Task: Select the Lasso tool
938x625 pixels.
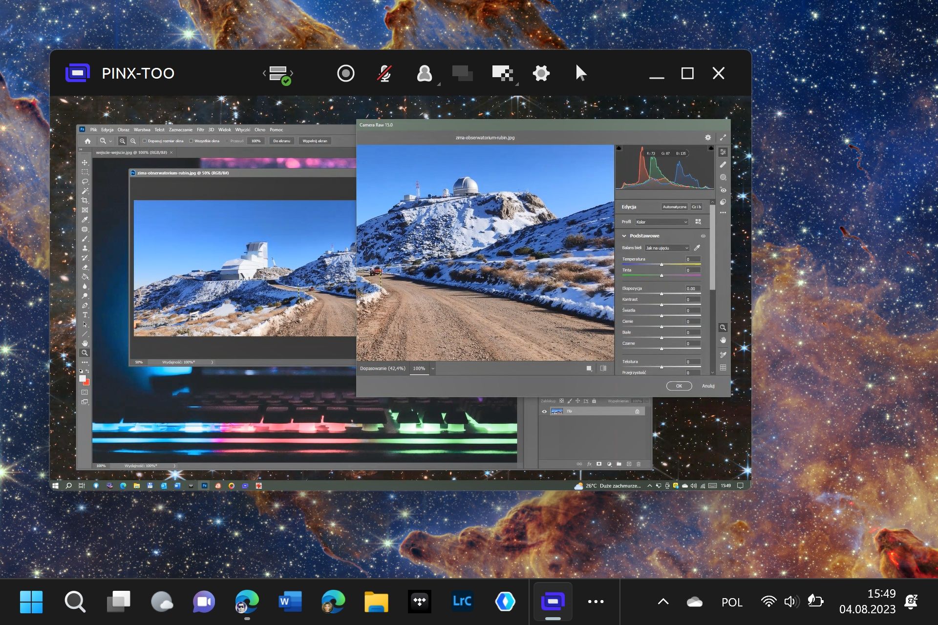Action: coord(85,182)
